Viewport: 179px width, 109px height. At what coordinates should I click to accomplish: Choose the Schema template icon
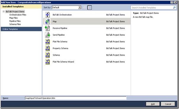coord(47,55)
